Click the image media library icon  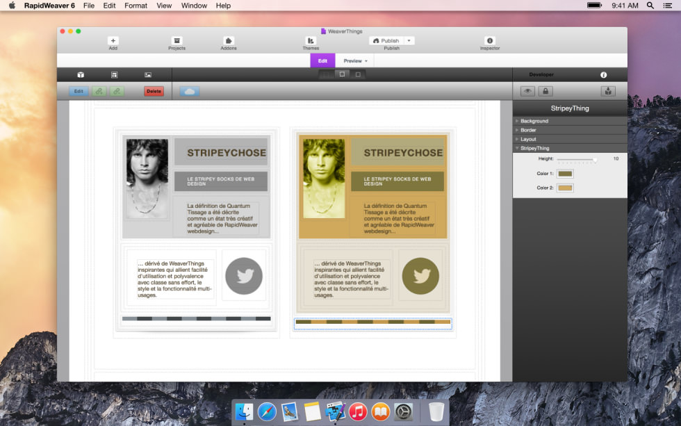pos(148,74)
